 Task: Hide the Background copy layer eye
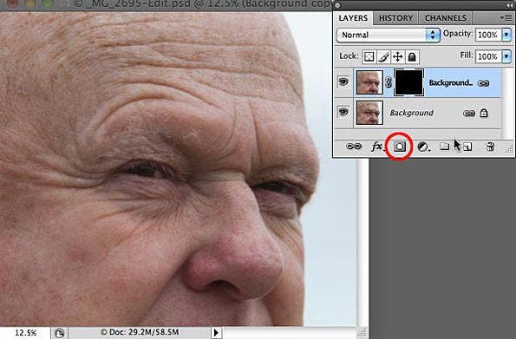click(x=343, y=81)
